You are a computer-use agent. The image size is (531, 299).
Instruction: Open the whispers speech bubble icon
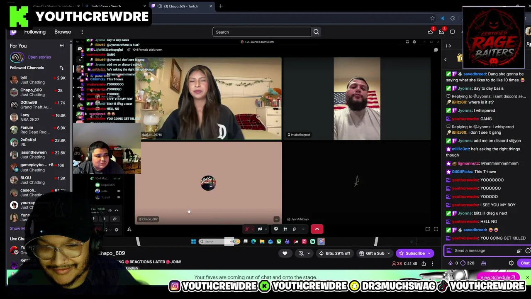coord(452,32)
